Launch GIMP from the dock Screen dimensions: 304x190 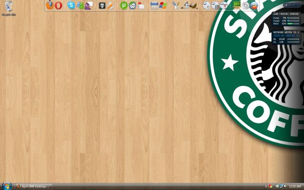pyautogui.click(x=193, y=5)
